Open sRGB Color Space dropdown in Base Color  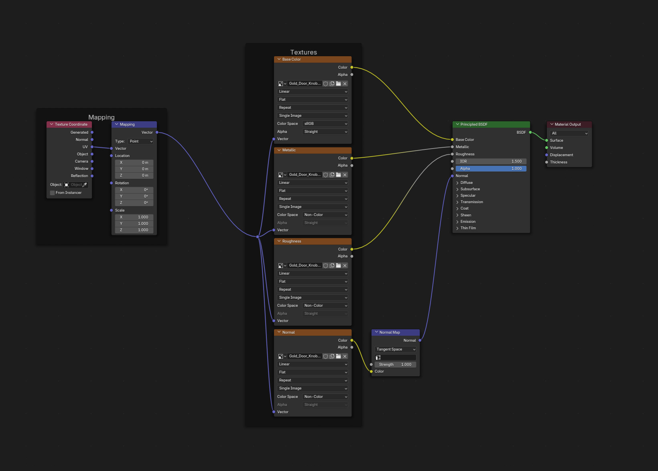(325, 124)
